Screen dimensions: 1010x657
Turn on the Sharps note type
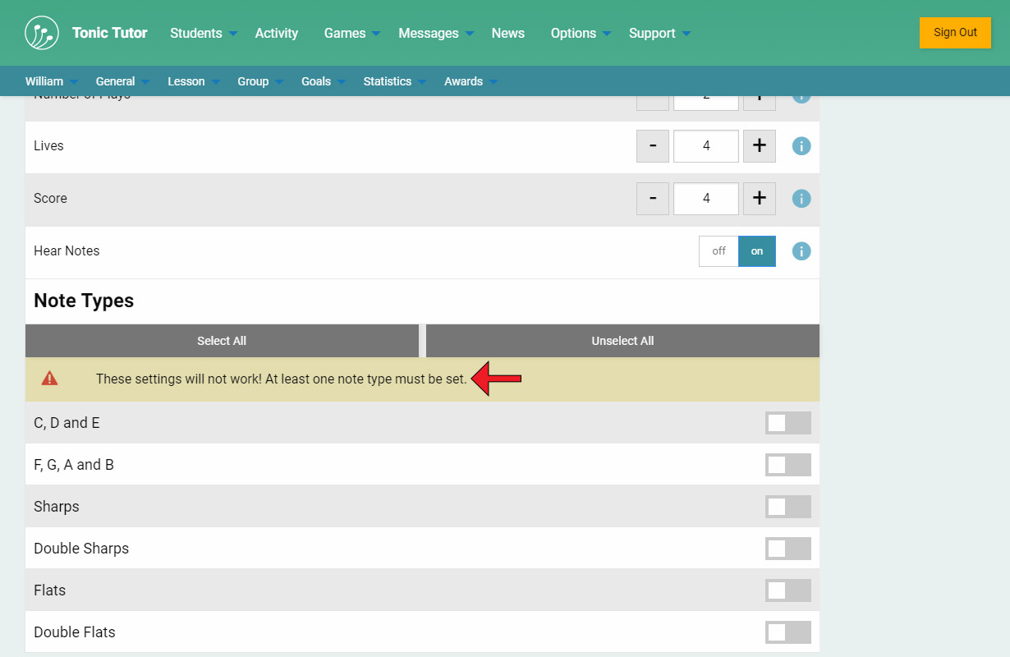pos(787,507)
